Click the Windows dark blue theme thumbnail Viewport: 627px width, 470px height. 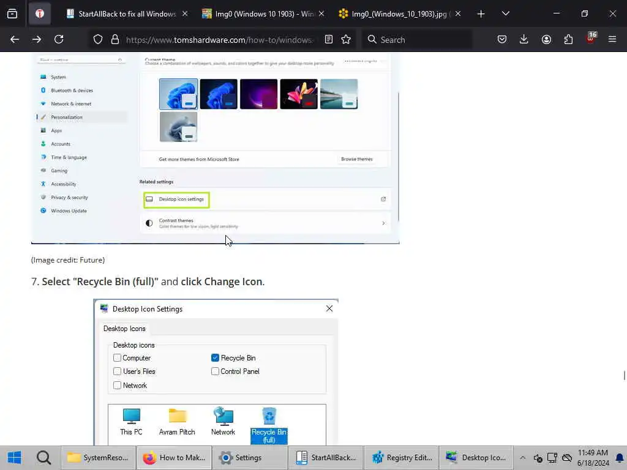pos(219,94)
